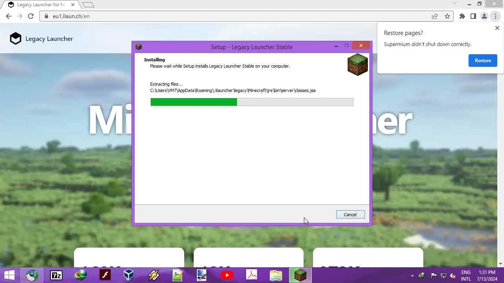504x283 pixels.
Task: Launch VirtualBox from the taskbar
Action: tap(129, 275)
